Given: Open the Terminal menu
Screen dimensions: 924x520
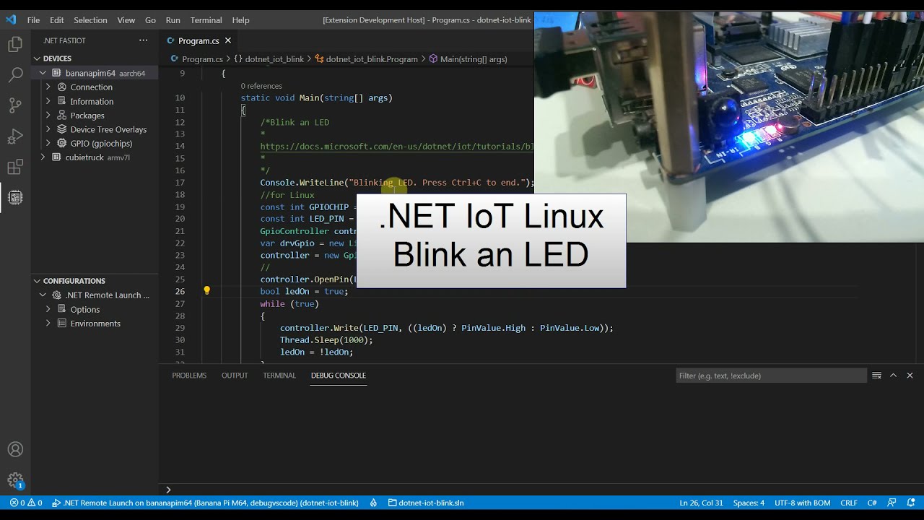Looking at the screenshot, I should [206, 20].
